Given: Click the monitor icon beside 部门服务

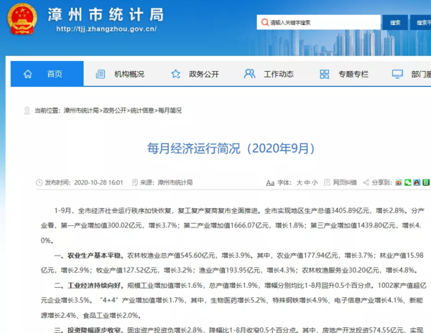Looking at the screenshot, I should coord(397,74).
